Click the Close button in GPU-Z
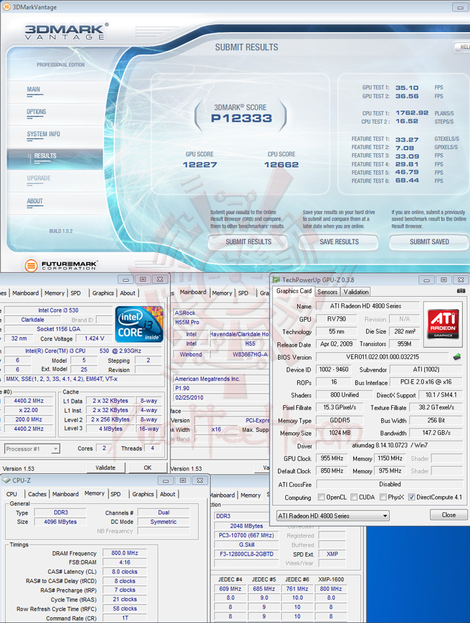Viewport: 470px width, 623px height. tap(448, 515)
